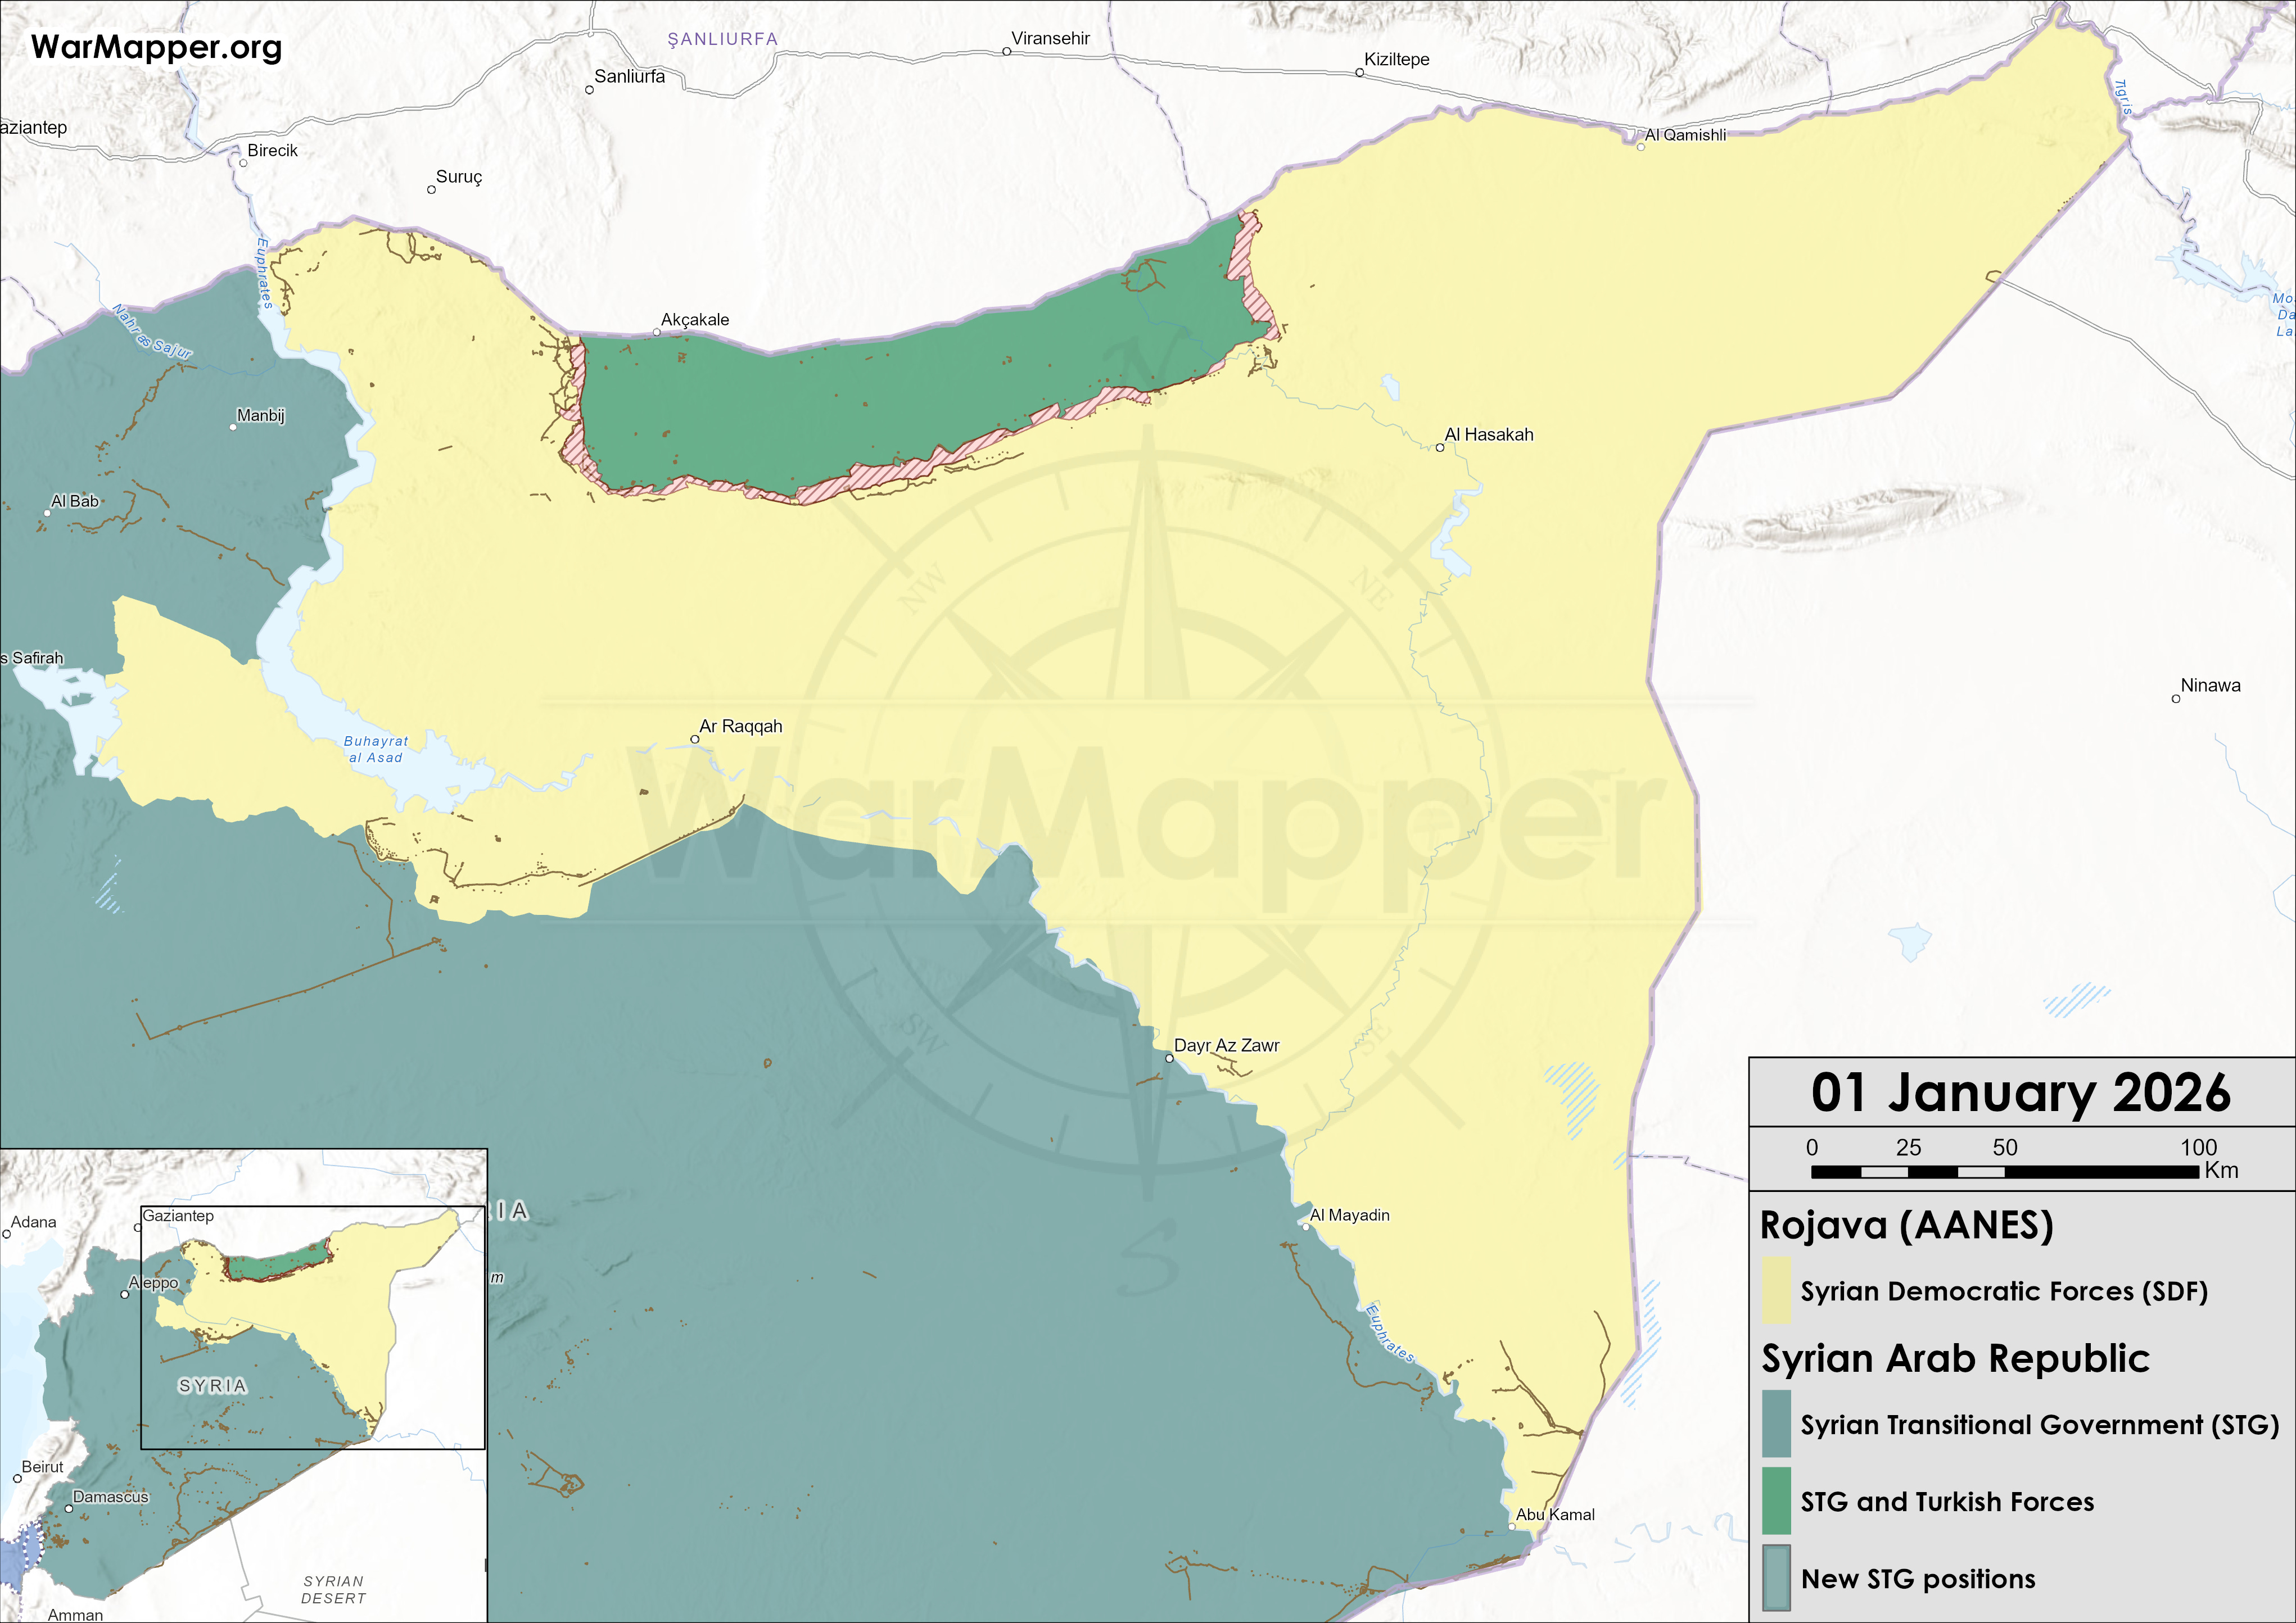This screenshot has height=1623, width=2296.
Task: Click the Damascus marker in inset map
Action: (69, 1509)
